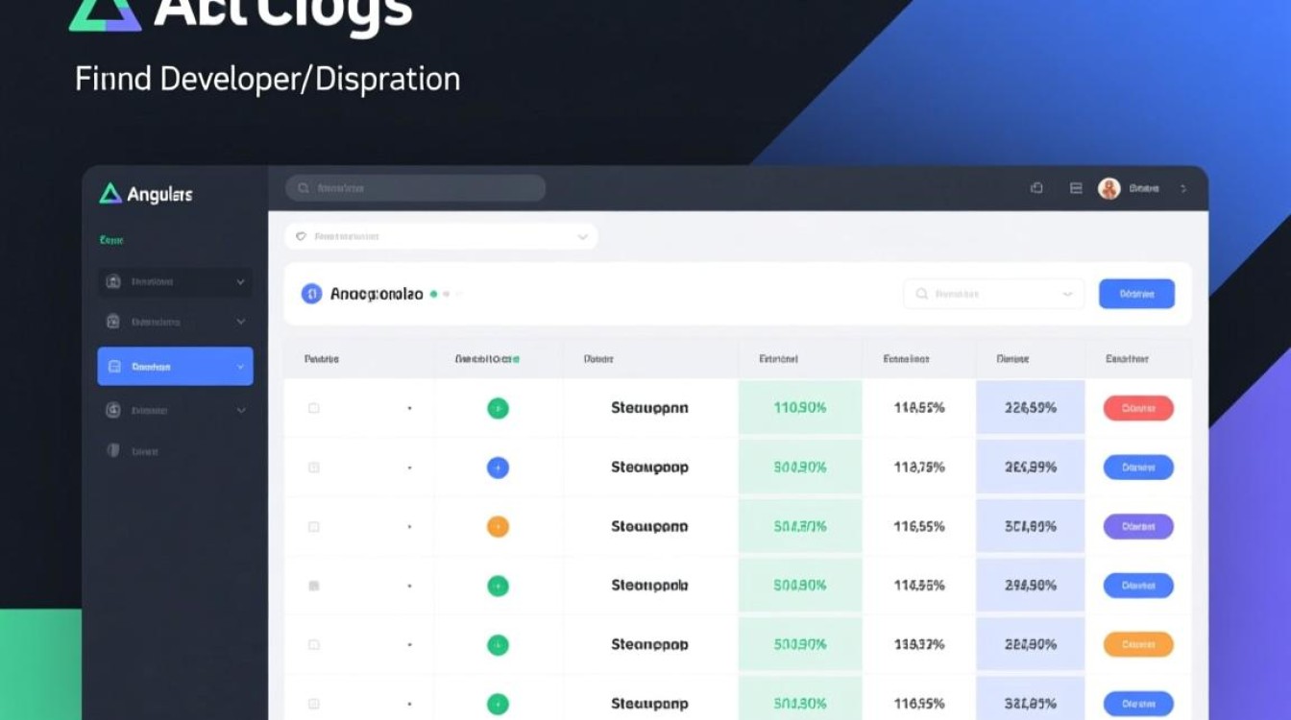Open the second sidebar section icon
This screenshot has width=1291, height=720.
[113, 322]
